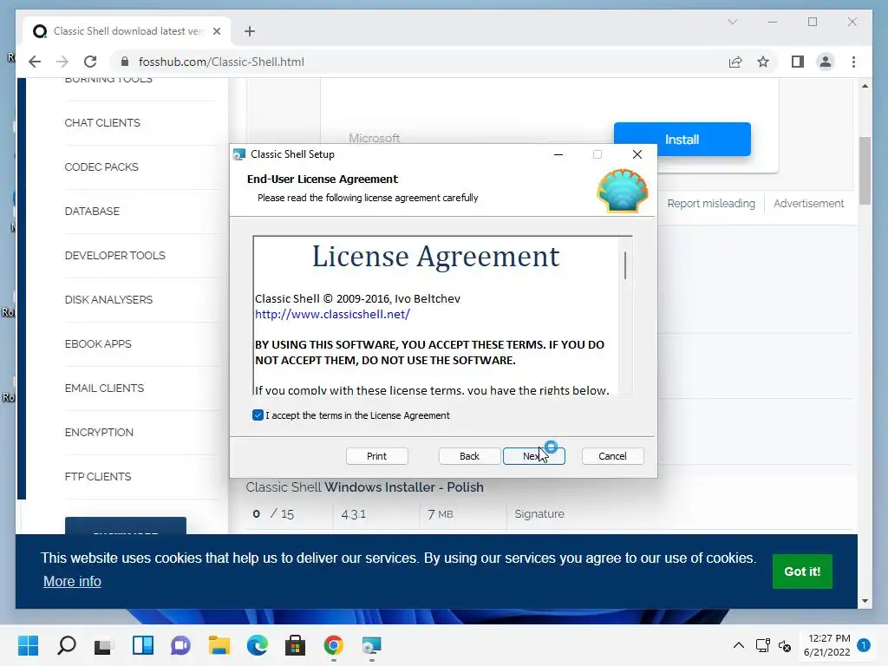
Task: Click the 4.3.1 version cell
Action: [x=354, y=513]
